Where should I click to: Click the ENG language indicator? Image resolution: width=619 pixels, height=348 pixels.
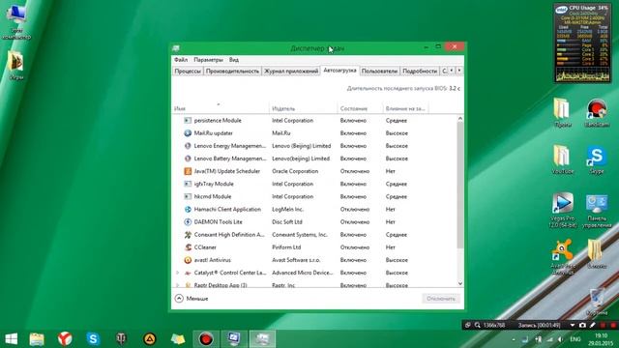(575, 339)
